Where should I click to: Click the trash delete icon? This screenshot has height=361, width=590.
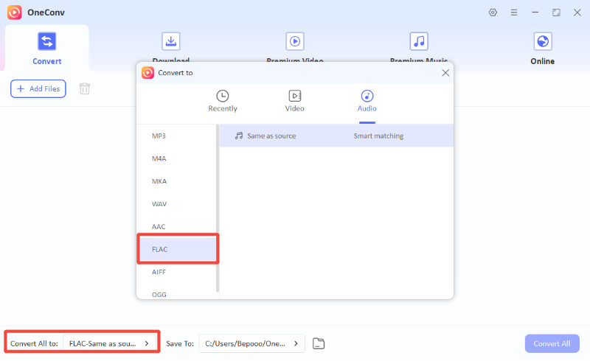[85, 88]
